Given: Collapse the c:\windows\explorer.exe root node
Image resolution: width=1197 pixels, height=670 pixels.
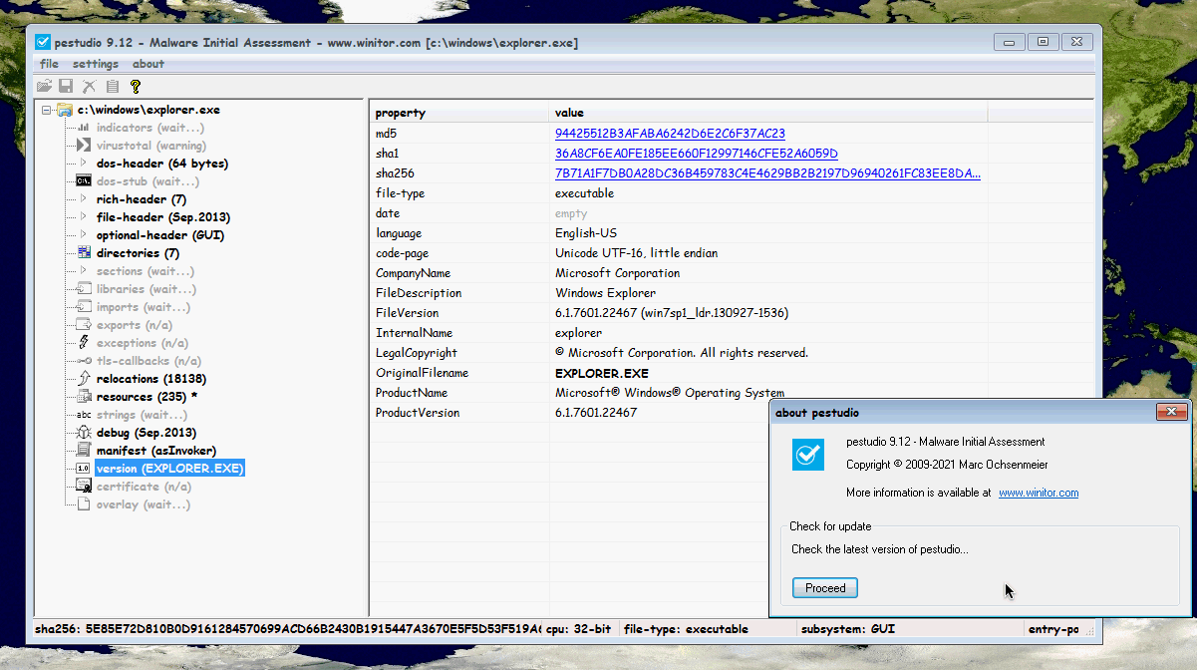Looking at the screenshot, I should (47, 110).
